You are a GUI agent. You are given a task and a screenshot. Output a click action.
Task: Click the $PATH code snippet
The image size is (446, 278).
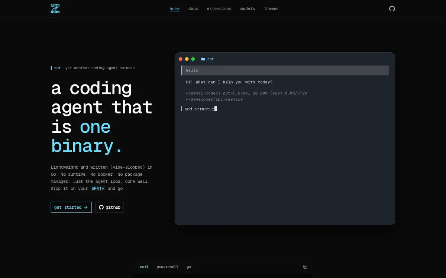pos(98,189)
